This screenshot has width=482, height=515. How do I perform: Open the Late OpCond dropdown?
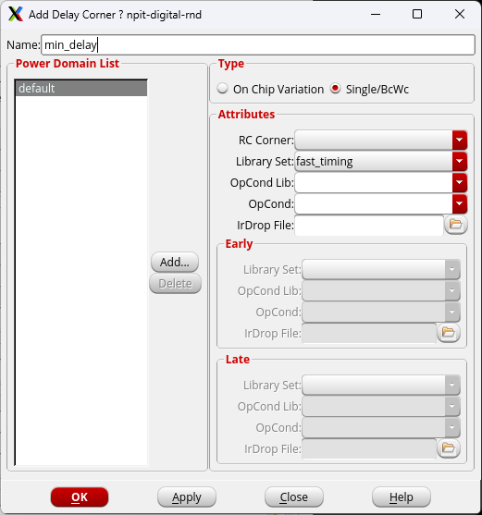click(x=452, y=427)
